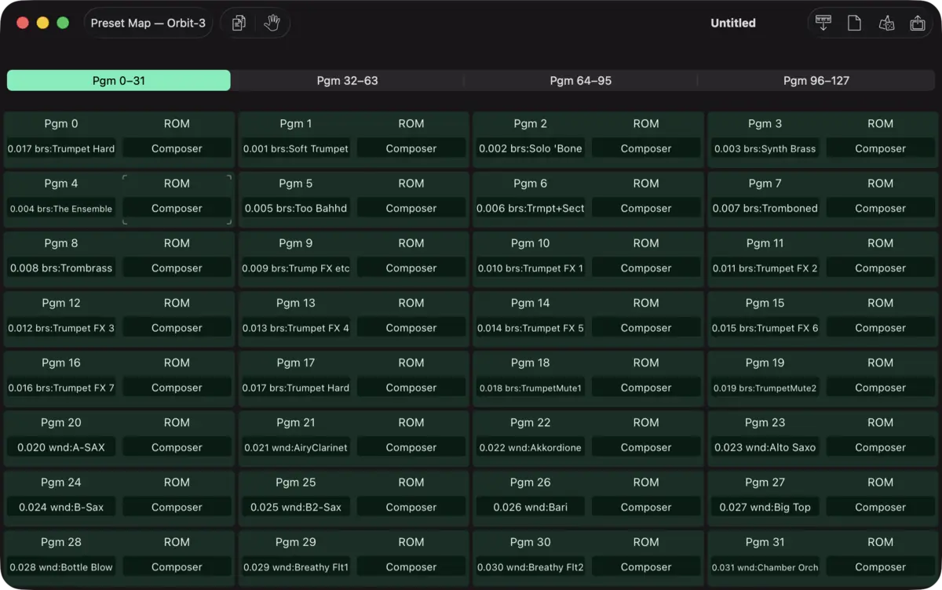The width and height of the screenshot is (942, 590).
Task: Click the Composer field for Pgm 19
Action: pos(880,388)
